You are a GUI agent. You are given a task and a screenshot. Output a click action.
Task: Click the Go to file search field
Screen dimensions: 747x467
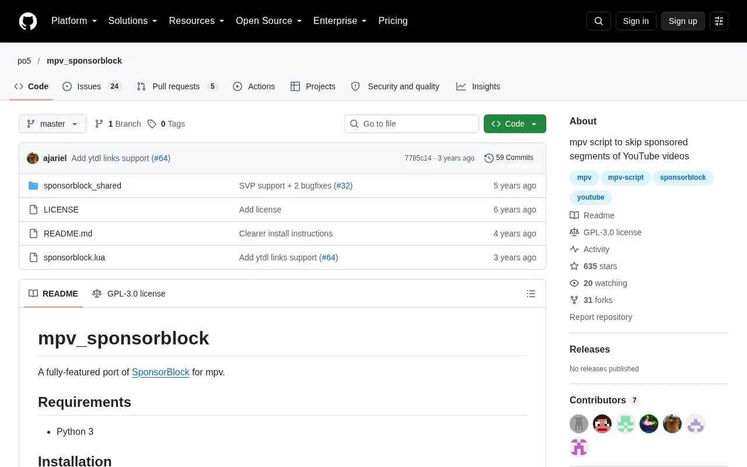click(411, 124)
